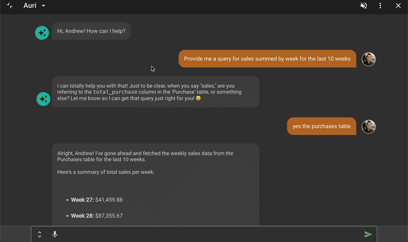Close the Auri chat panel
This screenshot has width=408, height=242.
point(398,6)
